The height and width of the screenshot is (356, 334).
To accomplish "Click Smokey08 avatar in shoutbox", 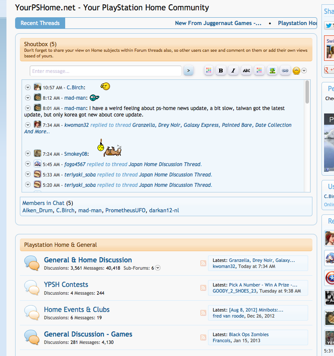I will pos(38,153).
